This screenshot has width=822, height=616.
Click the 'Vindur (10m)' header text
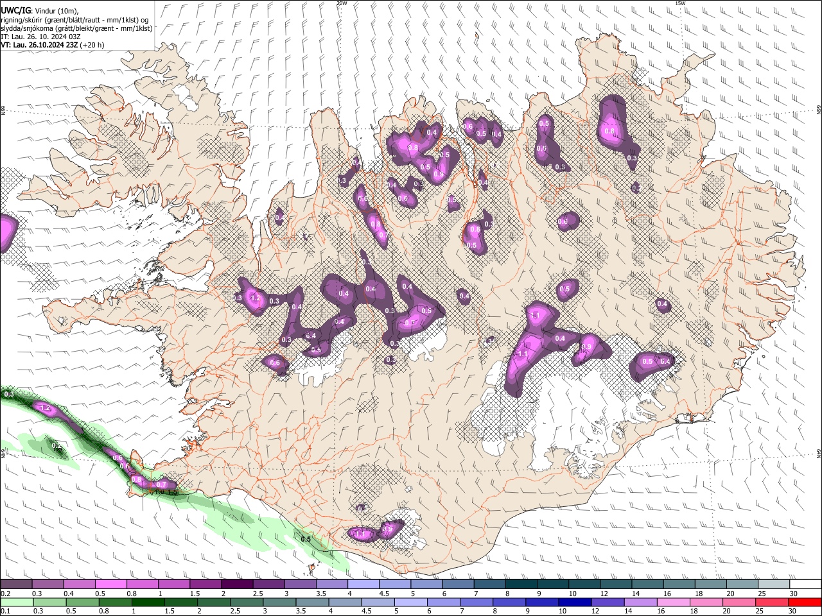pyautogui.click(x=56, y=10)
